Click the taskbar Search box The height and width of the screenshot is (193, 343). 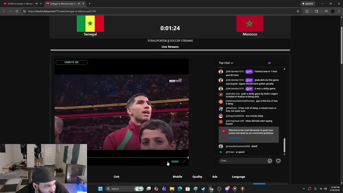(x=124, y=189)
